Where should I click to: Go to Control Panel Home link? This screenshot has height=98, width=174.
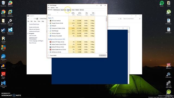(x=34, y=24)
